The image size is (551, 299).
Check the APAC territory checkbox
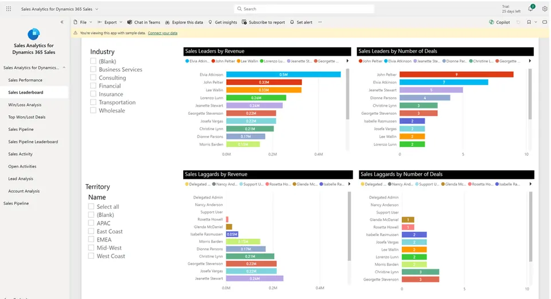[91, 223]
